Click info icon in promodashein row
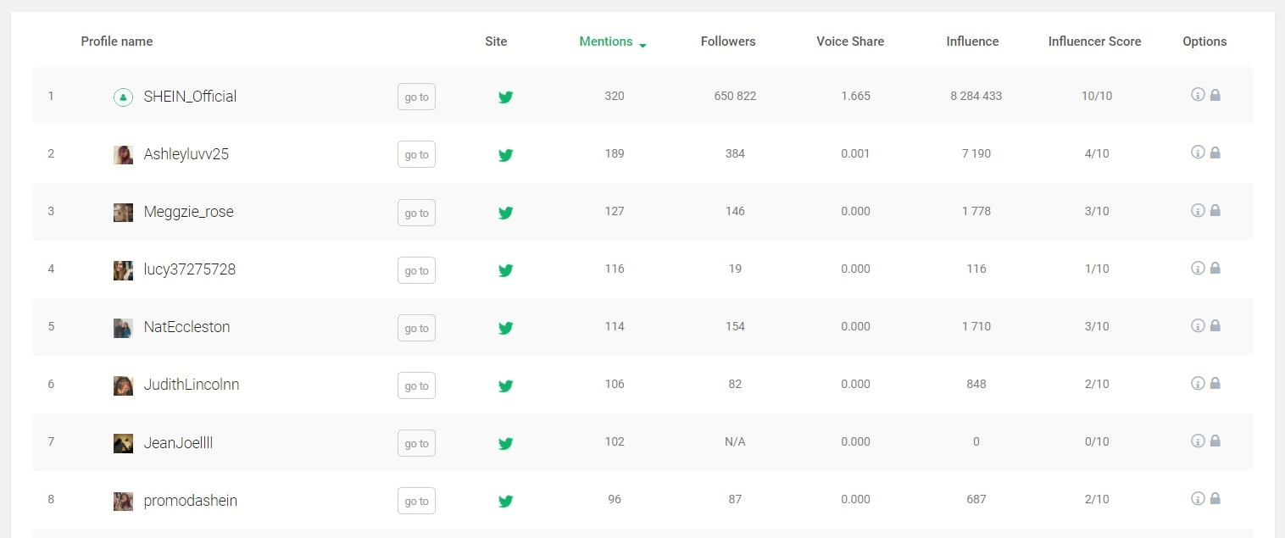The height and width of the screenshot is (538, 1285). pyautogui.click(x=1198, y=498)
